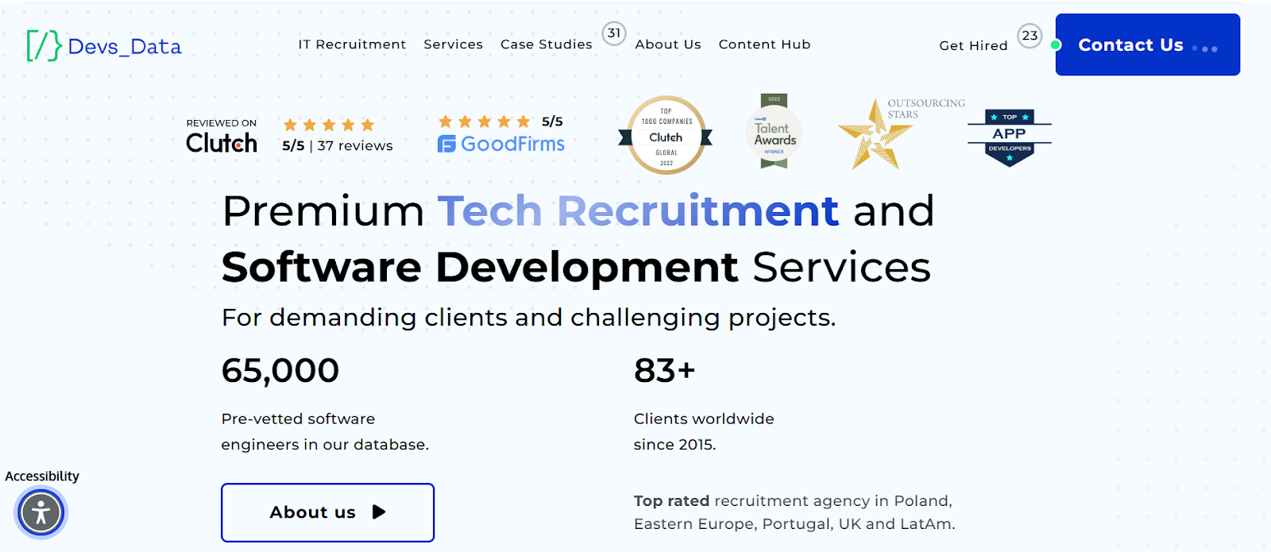
Task: Click the 'REVIEWED ON' label
Action: coord(222,123)
